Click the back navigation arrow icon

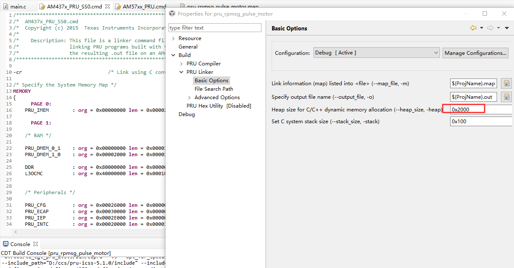pyautogui.click(x=473, y=28)
